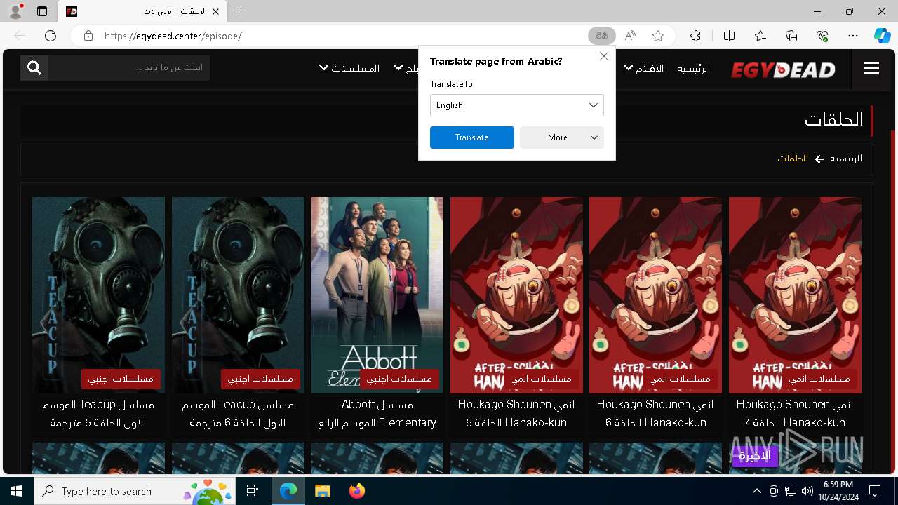
Task: Click Hanako-kun الحلقة 7 title
Action: pos(795,414)
